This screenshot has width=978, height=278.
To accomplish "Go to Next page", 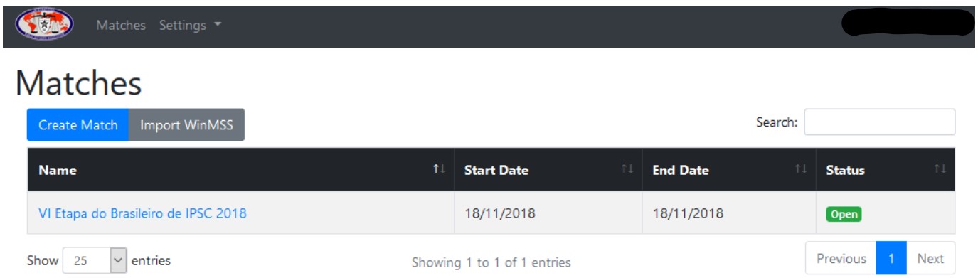I will tap(930, 259).
